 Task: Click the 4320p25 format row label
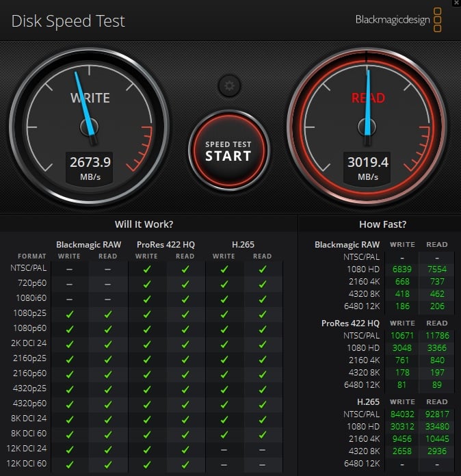coord(30,388)
